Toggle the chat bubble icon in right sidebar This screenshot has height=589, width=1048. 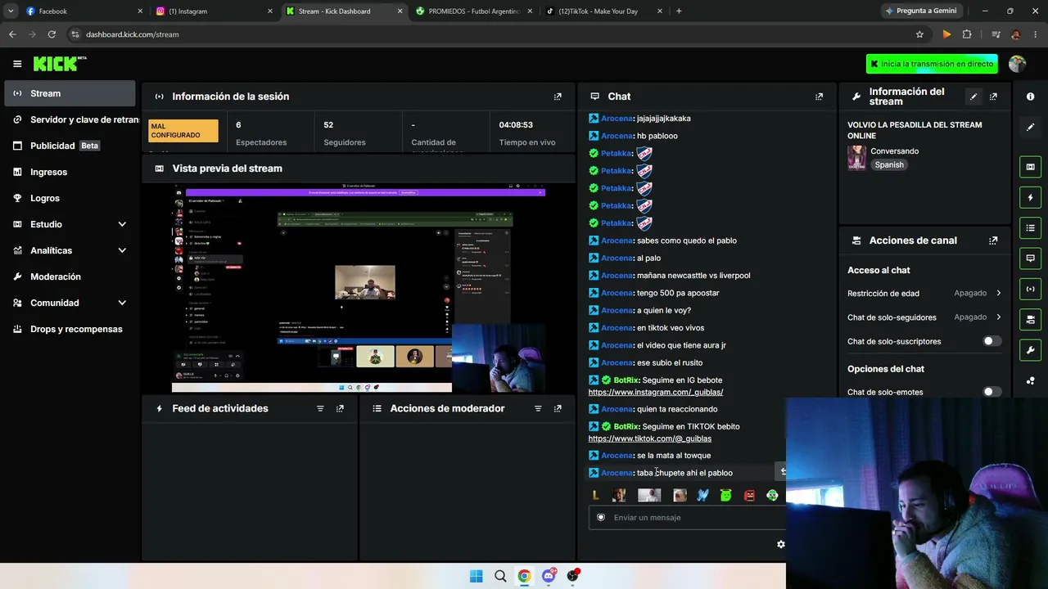tap(1030, 258)
